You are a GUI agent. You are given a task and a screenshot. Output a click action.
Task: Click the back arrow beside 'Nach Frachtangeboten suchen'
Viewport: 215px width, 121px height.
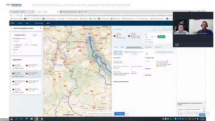(11, 28)
